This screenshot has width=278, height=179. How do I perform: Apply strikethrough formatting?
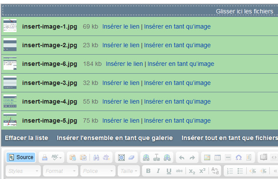(179, 171)
